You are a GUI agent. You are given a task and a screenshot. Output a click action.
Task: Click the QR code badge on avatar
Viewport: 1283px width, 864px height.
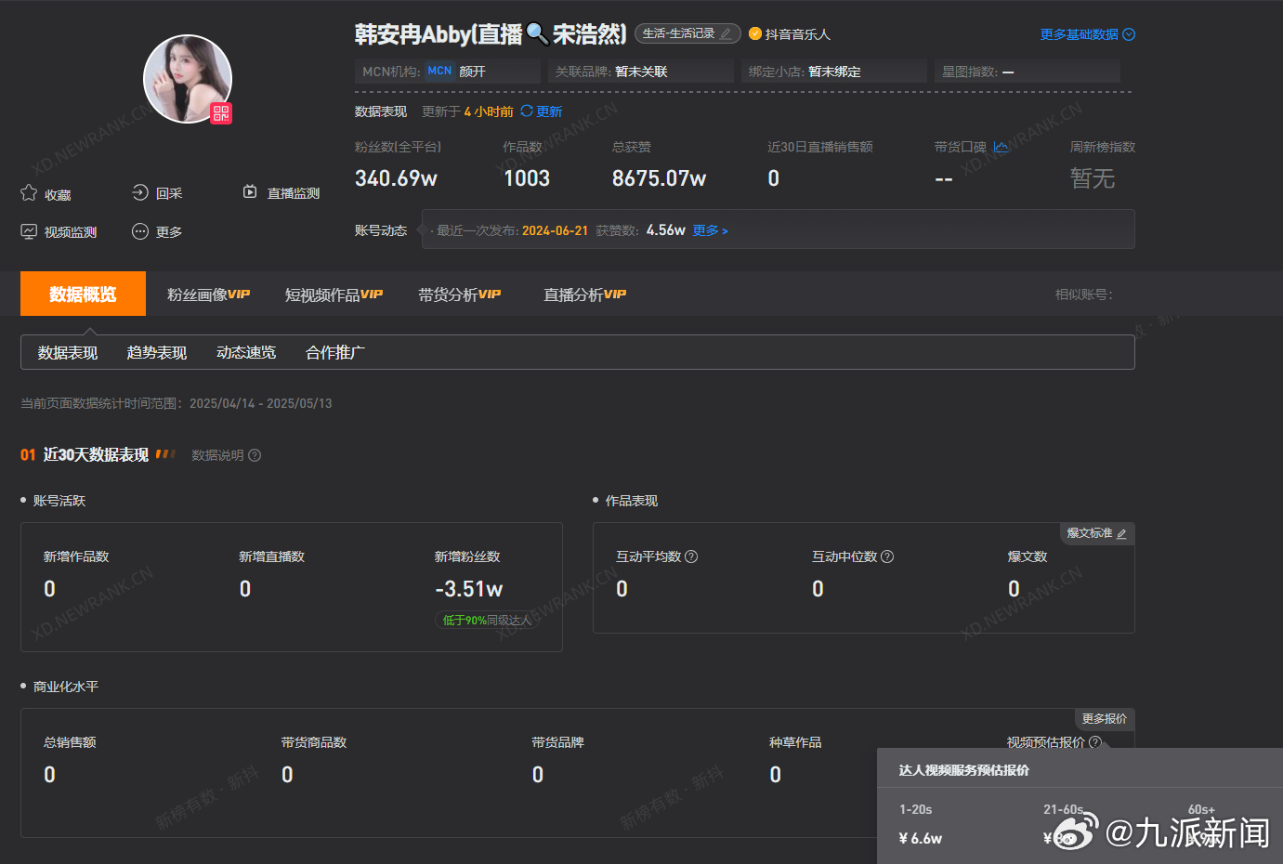pos(221,113)
